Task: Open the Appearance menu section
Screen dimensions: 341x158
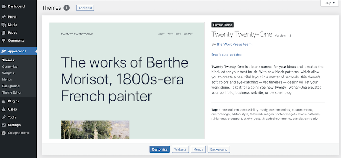Action: coord(17,51)
